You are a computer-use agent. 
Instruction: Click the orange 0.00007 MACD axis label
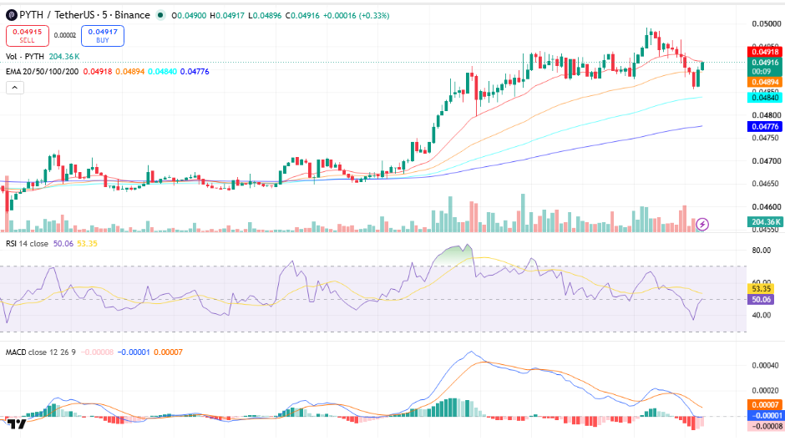764,404
